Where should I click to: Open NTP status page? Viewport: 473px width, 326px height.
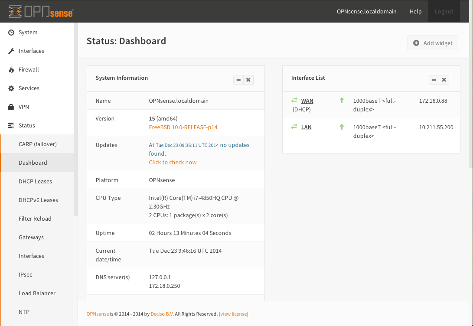37,312
